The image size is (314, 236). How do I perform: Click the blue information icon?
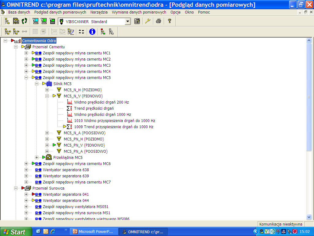click(x=92, y=32)
